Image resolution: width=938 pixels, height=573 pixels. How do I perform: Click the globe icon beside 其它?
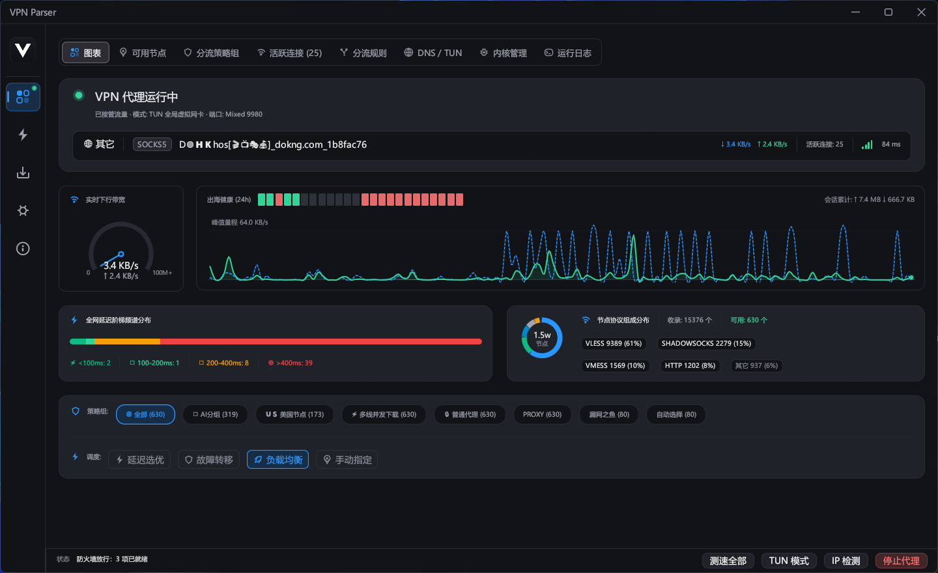tap(88, 144)
